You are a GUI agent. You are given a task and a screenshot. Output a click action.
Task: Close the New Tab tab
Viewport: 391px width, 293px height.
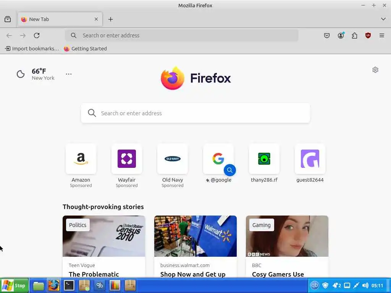click(96, 19)
